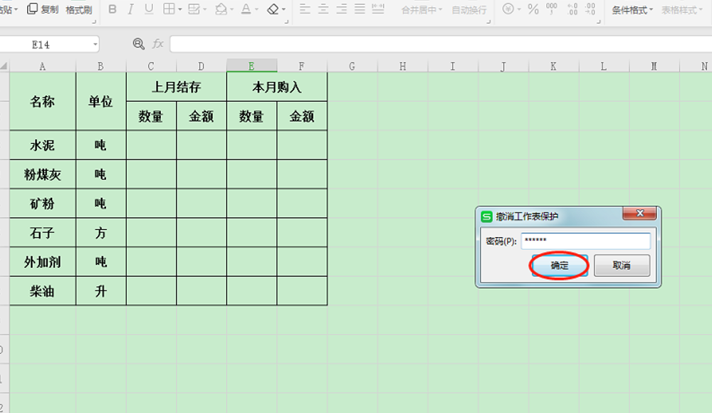The height and width of the screenshot is (413, 712).
Task: Click the Copy (复制) button
Action: point(43,9)
